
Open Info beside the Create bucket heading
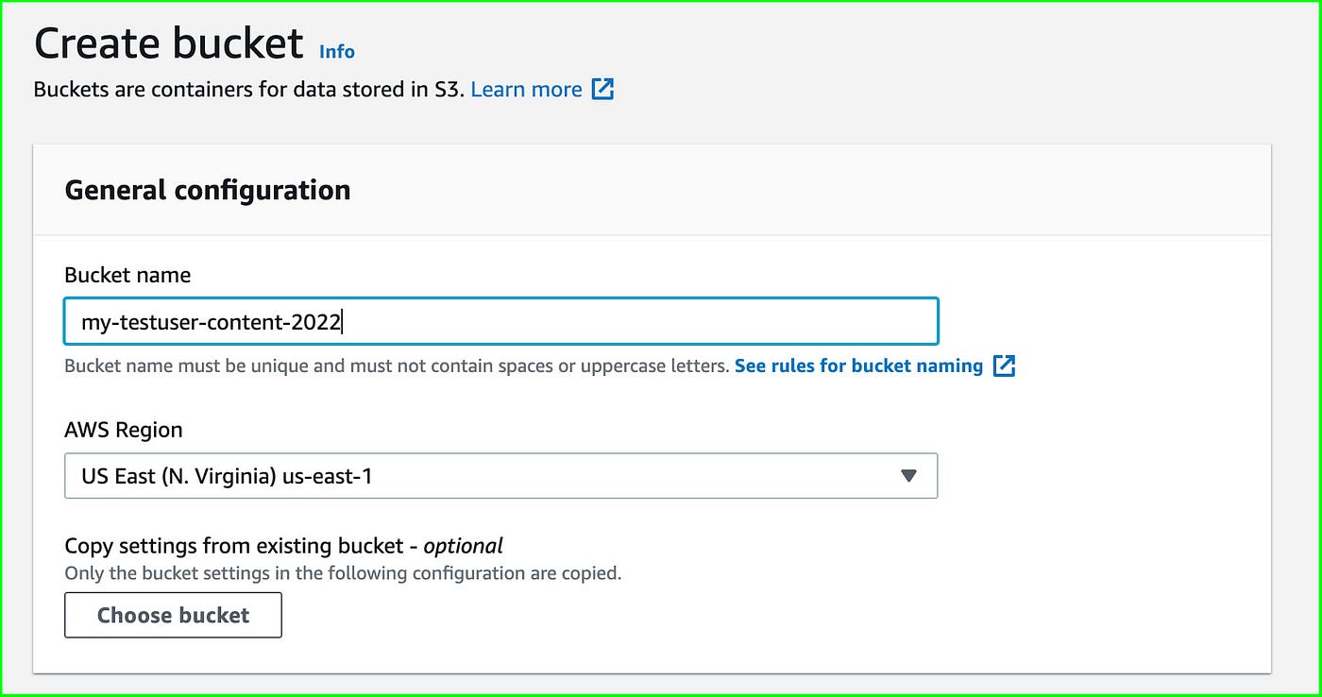click(x=336, y=51)
